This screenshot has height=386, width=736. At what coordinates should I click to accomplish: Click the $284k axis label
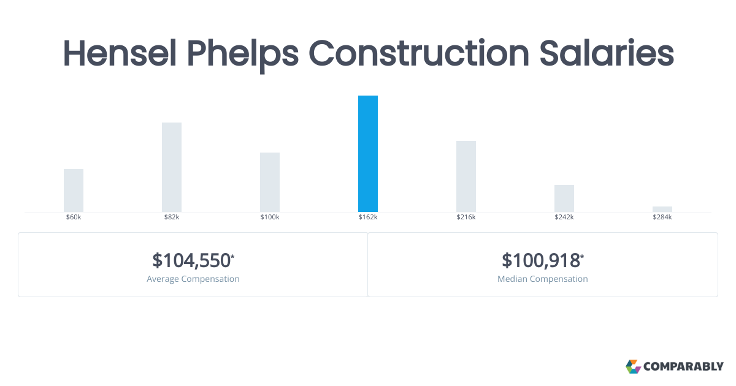662,218
